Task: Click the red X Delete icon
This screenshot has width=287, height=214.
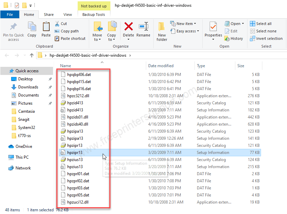Action: (129, 27)
